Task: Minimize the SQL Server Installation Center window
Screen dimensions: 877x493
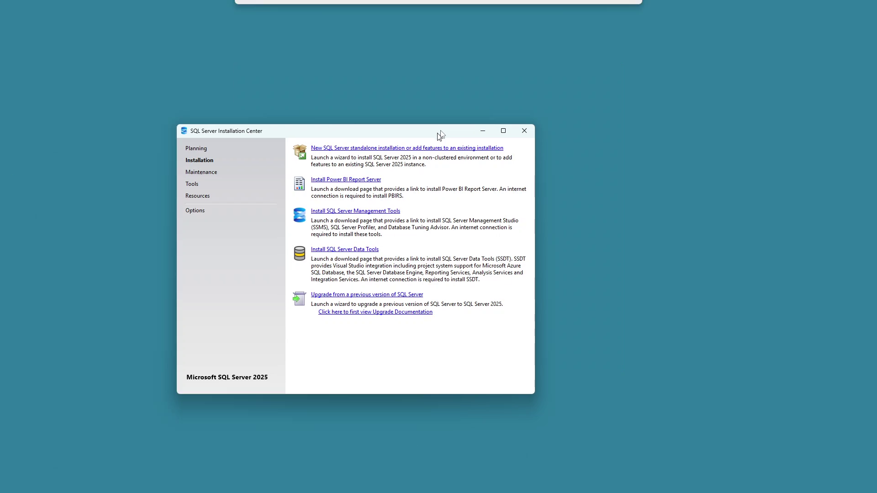Action: coord(482,131)
